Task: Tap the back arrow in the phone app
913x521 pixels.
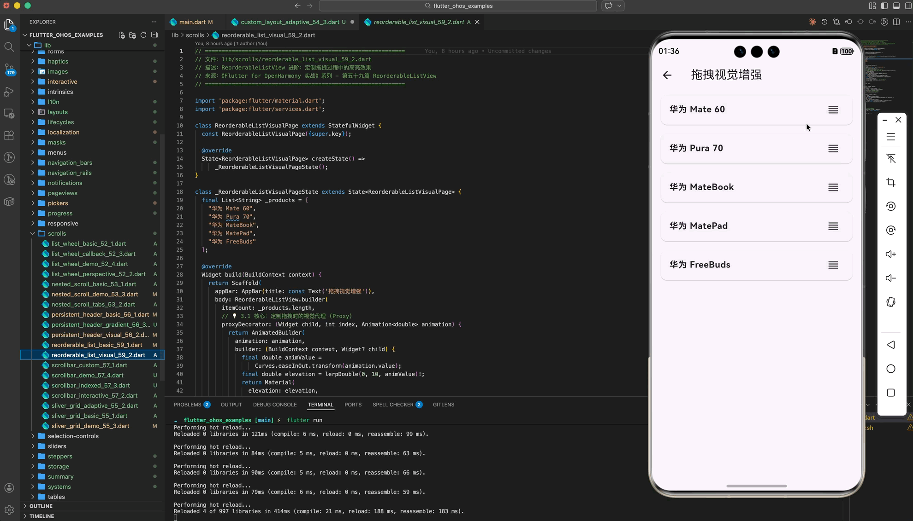Action: pyautogui.click(x=667, y=75)
